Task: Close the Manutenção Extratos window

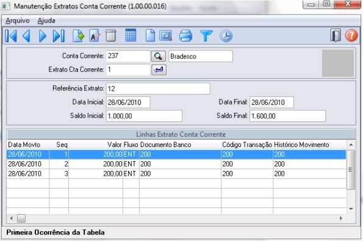Action: [348, 4]
